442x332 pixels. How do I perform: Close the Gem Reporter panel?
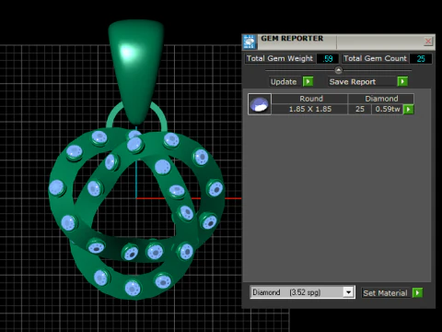click(428, 41)
